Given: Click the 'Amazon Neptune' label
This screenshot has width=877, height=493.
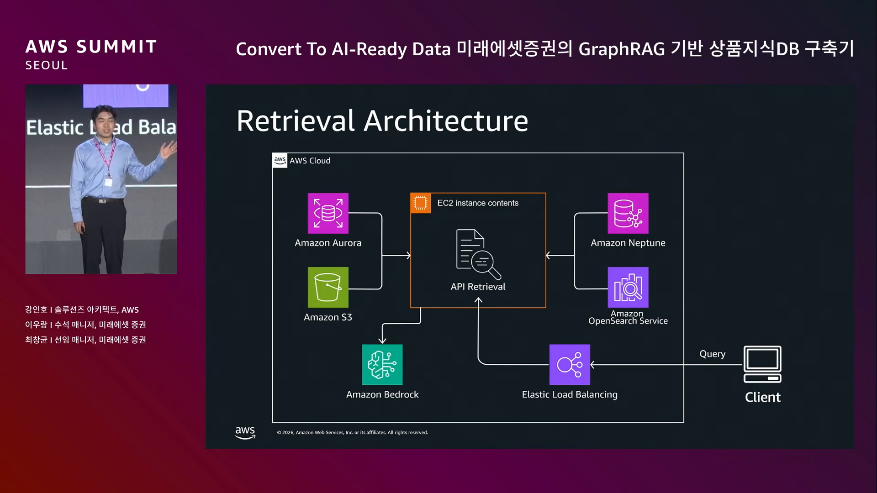Looking at the screenshot, I should click(628, 243).
